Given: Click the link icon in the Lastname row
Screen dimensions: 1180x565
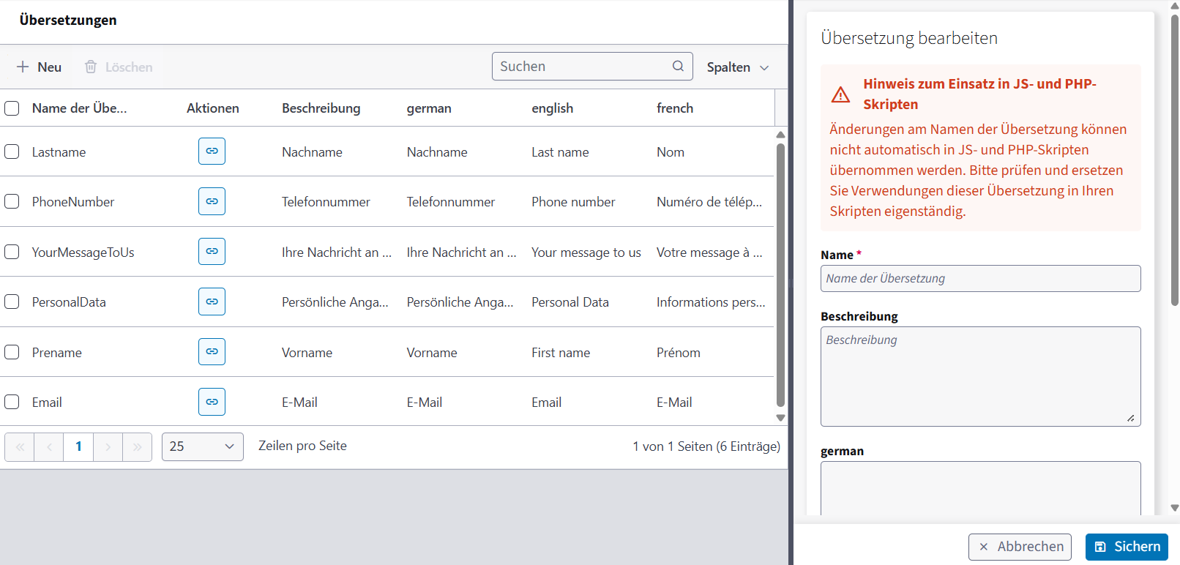Looking at the screenshot, I should [x=212, y=151].
